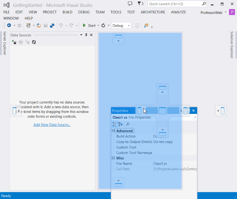The image size is (237, 199).
Task: Open the BUILD menu
Action: tap(67, 12)
